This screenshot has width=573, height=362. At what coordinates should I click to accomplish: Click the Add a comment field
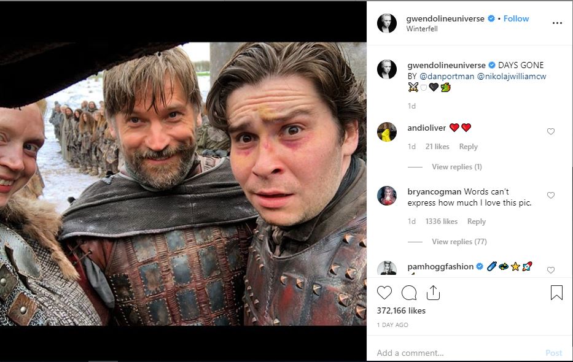click(x=454, y=353)
